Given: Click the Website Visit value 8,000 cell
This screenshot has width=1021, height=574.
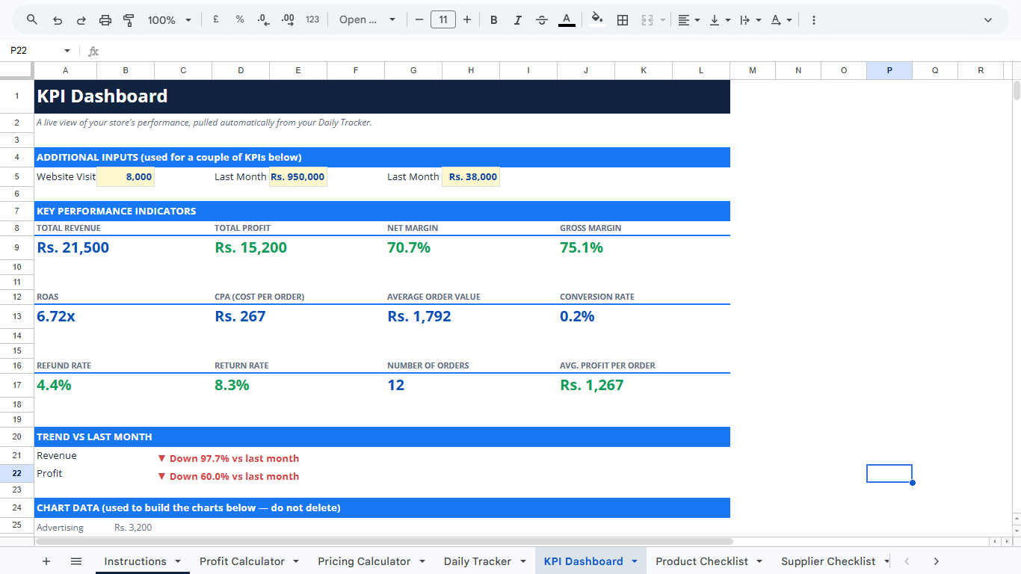Looking at the screenshot, I should 126,177.
